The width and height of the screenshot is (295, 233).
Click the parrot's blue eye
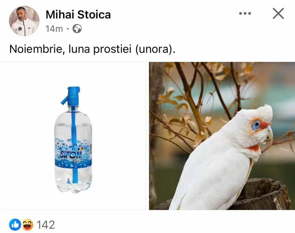(256, 124)
